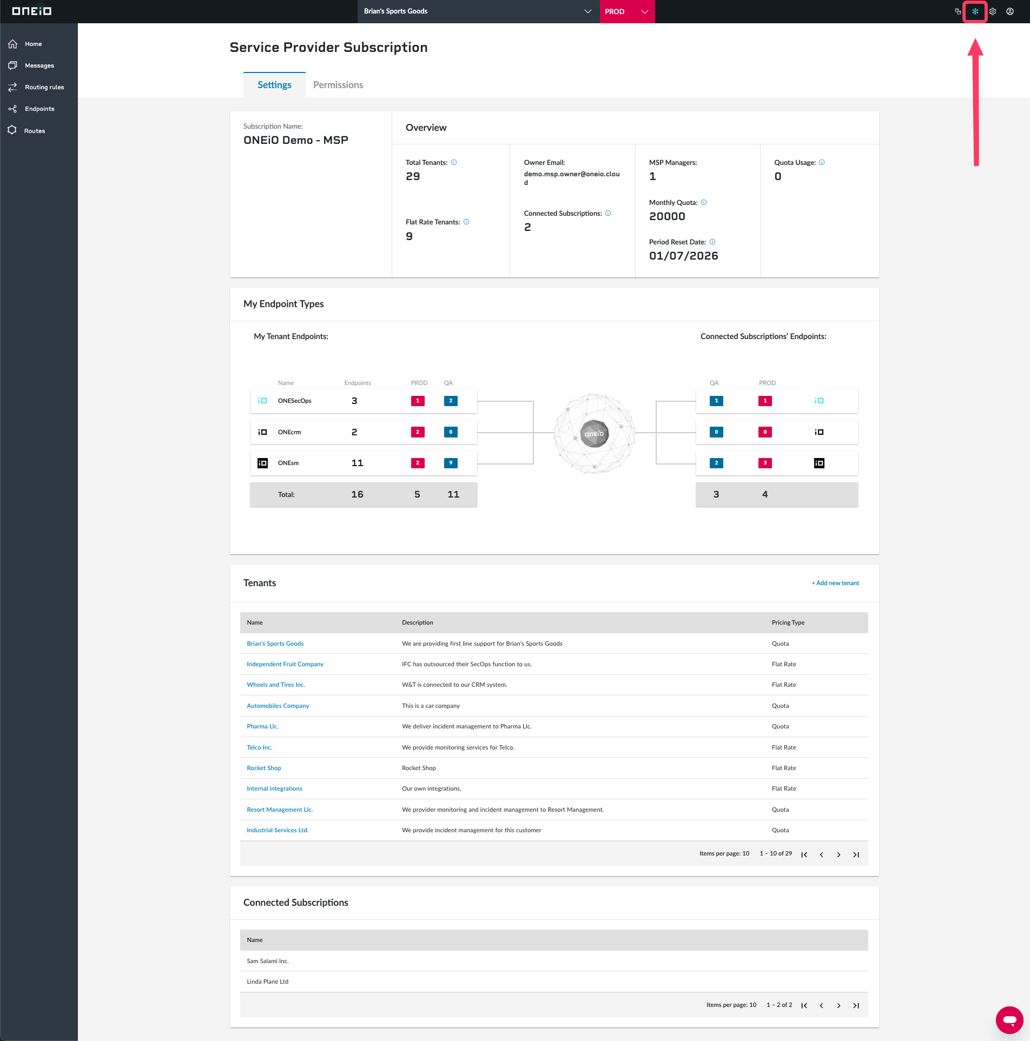Open Independent Fruit Company tenant
The width and height of the screenshot is (1030, 1041).
pos(285,664)
